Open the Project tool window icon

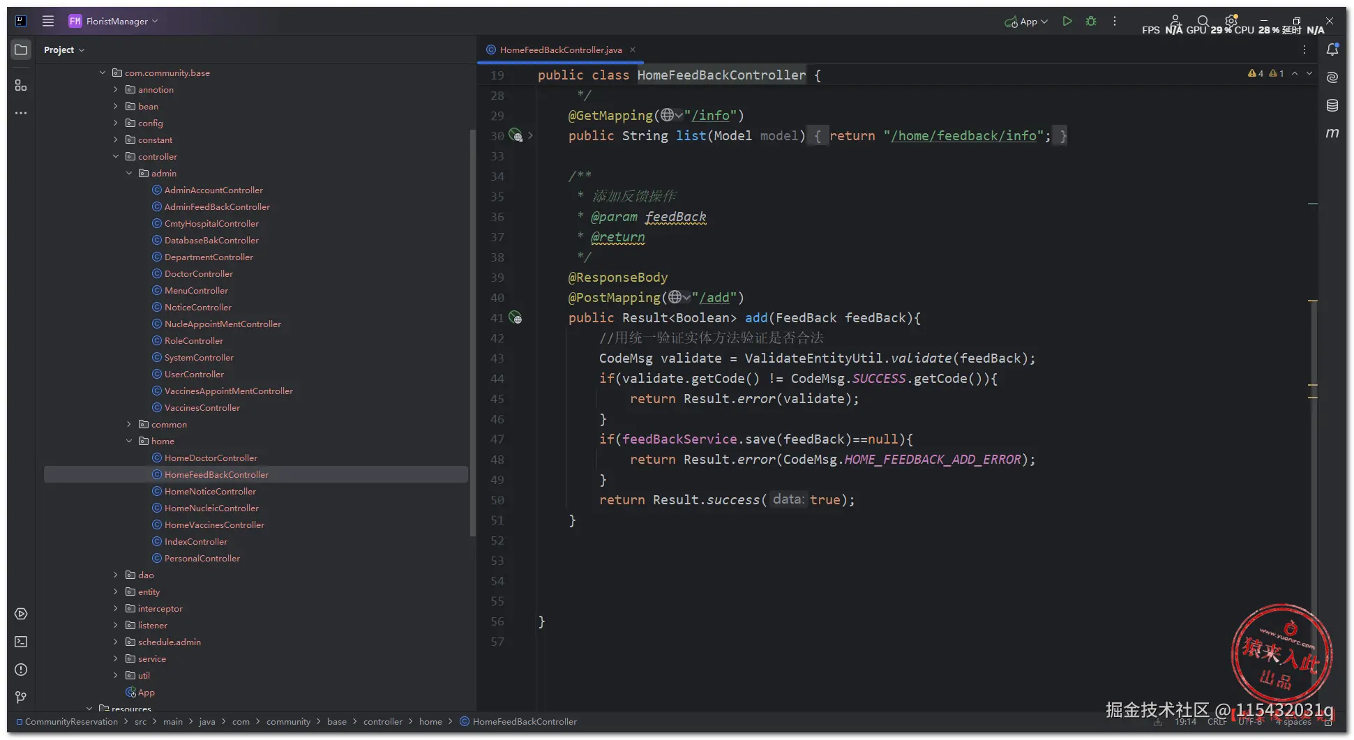click(x=21, y=50)
